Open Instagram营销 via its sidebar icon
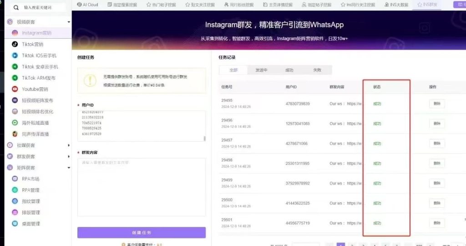Viewport: 466px width, 246px height. point(15,33)
